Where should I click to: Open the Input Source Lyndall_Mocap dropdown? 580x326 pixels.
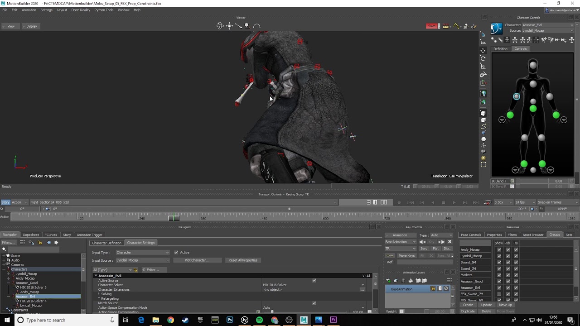[x=142, y=260]
